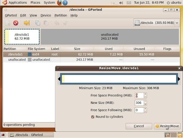183x138 pixels.
Task: Click the New Size input field
Action: (x=139, y=103)
